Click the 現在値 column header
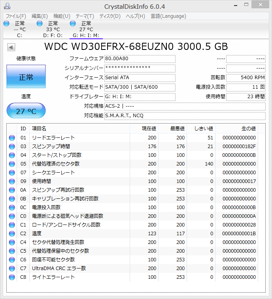Screen dimensions: 272x299 tap(144, 129)
